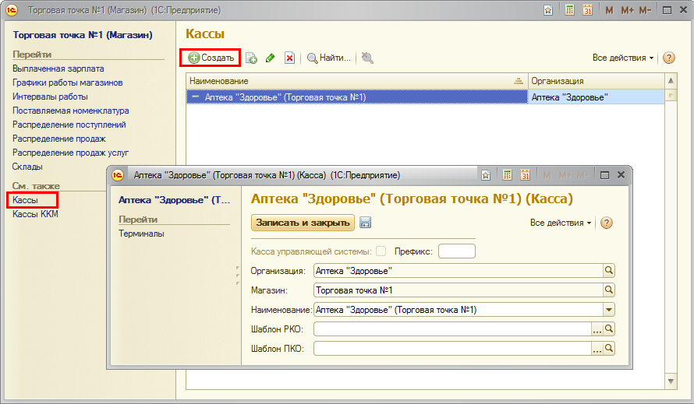Open Все действия menu in Касса dialog
694x404 pixels.
[x=560, y=223]
